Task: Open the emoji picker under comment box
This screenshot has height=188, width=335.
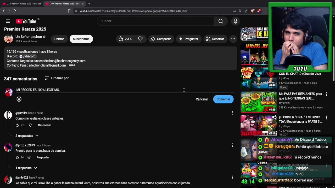Action: (x=19, y=99)
